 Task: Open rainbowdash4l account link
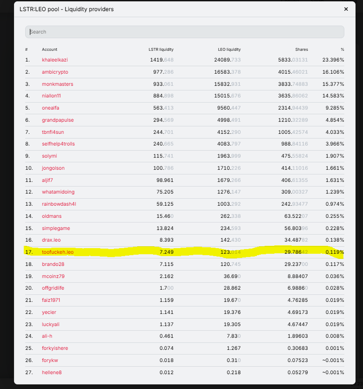(x=59, y=204)
